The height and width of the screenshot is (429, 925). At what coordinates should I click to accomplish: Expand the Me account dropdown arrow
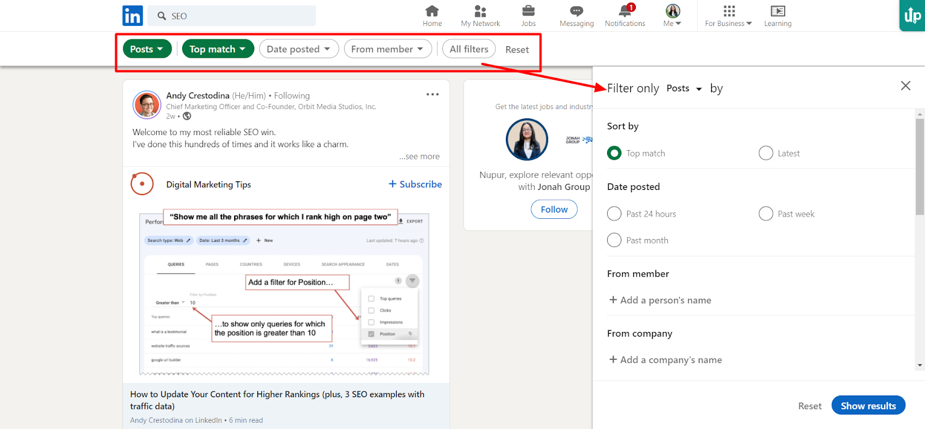click(x=679, y=24)
